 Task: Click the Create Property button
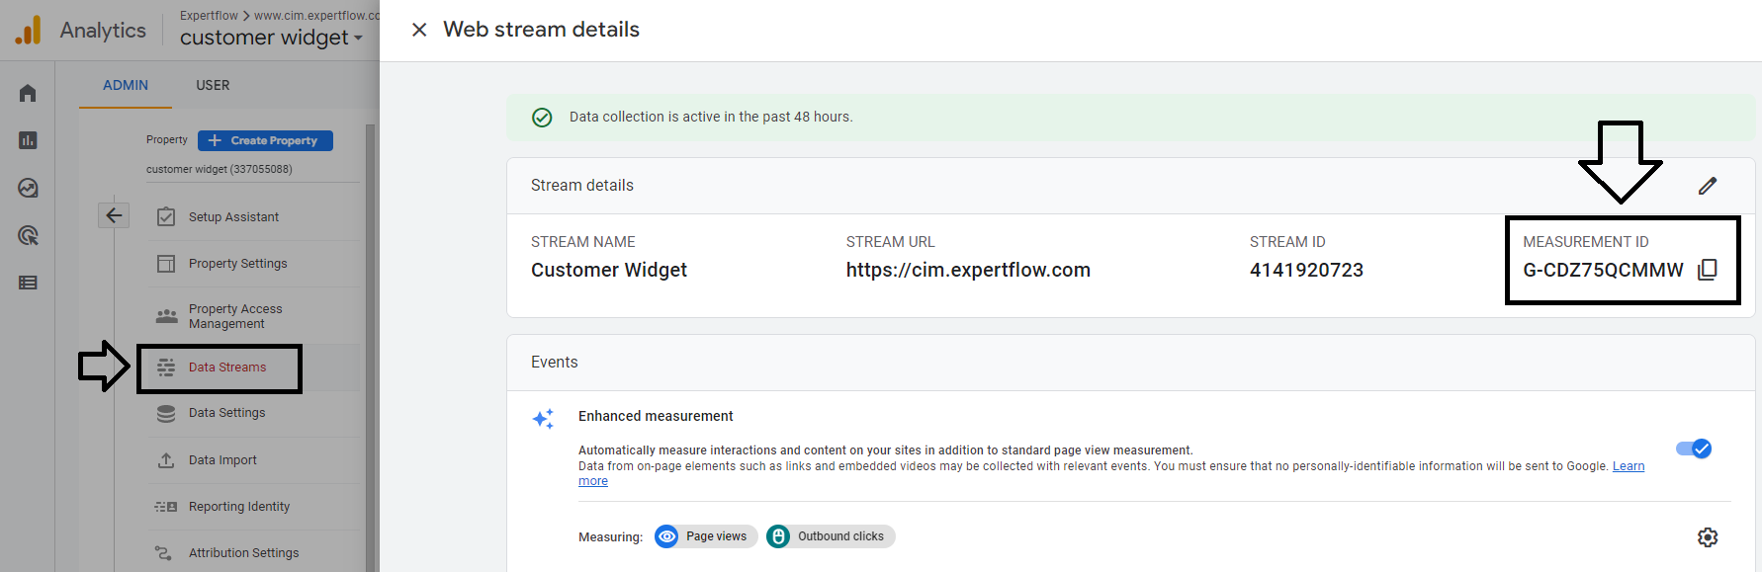265,140
